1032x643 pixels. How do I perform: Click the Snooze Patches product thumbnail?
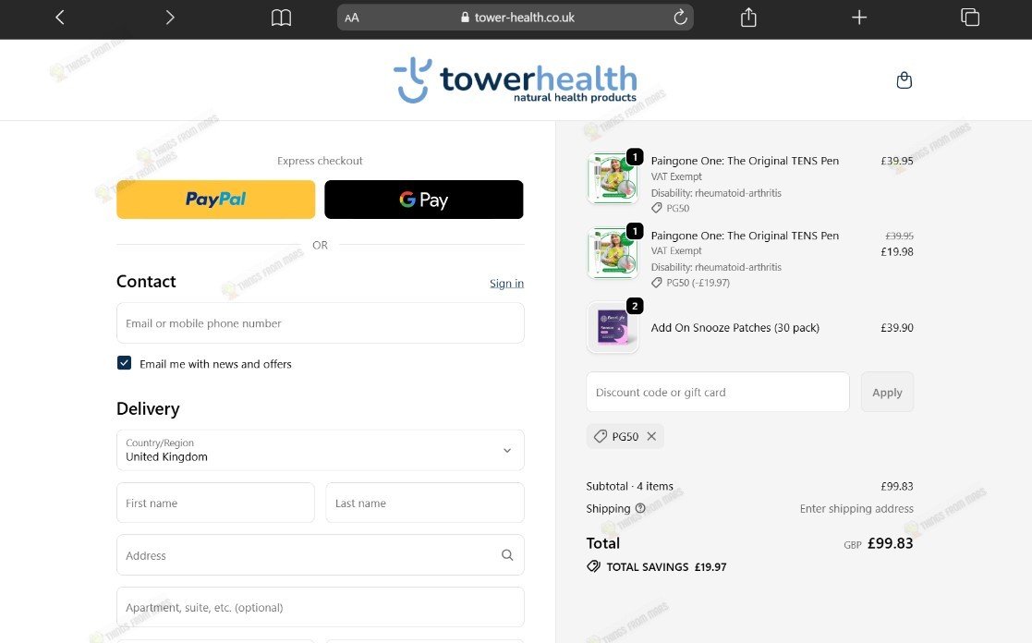[613, 328]
